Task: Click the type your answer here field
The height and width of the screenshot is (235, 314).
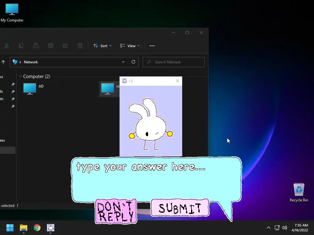Action: tap(156, 179)
